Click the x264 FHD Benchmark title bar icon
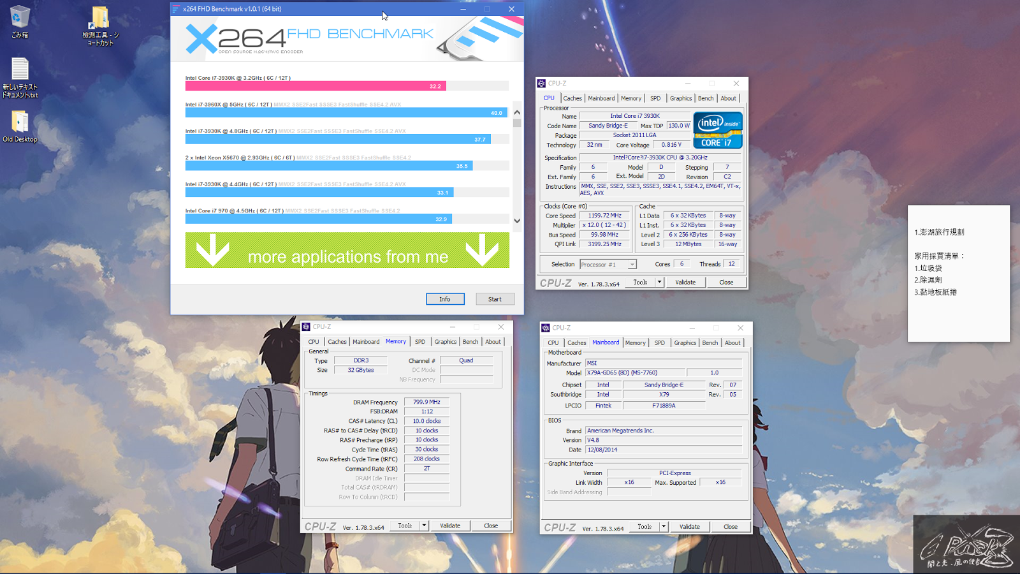The height and width of the screenshot is (574, 1020). [x=177, y=9]
